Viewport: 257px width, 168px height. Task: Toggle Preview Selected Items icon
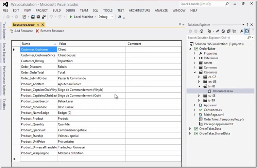point(247,31)
